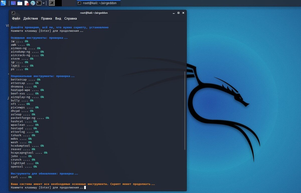Click the 'bully .... Ok' line

pyautogui.click(x=22, y=101)
